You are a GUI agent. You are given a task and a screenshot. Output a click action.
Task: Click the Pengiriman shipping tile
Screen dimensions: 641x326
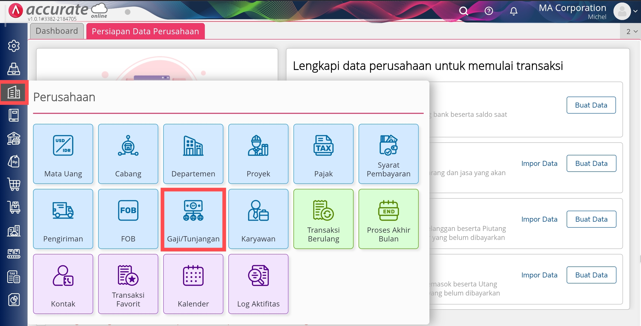[63, 219]
